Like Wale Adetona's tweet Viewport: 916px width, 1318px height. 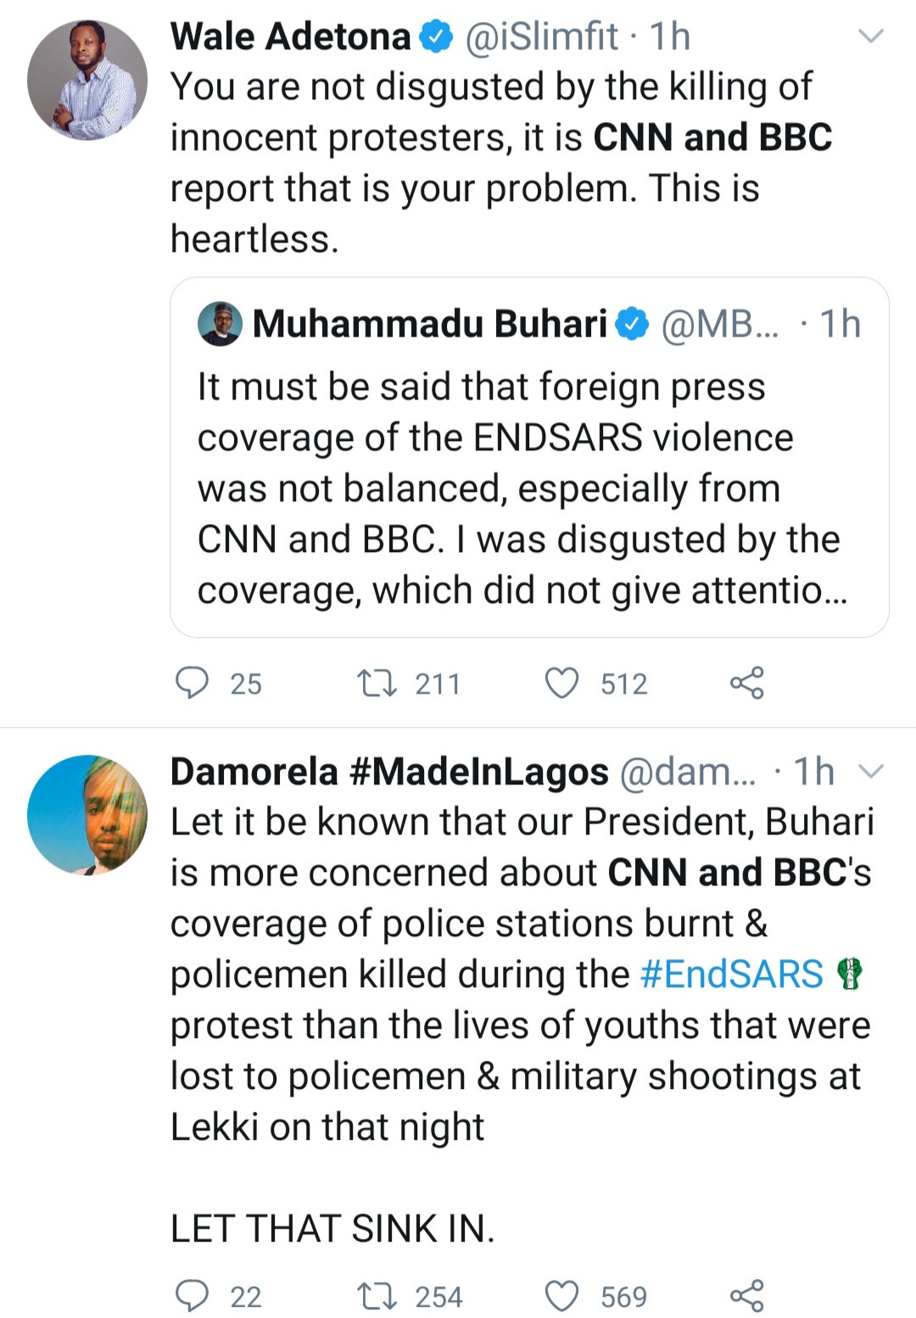(x=561, y=683)
